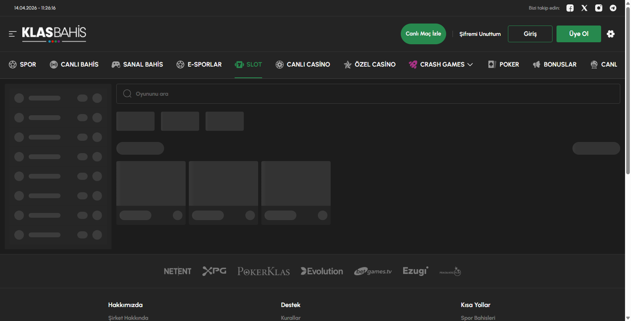Toggle the hamburger side menu icon
631x321 pixels.
coord(12,34)
